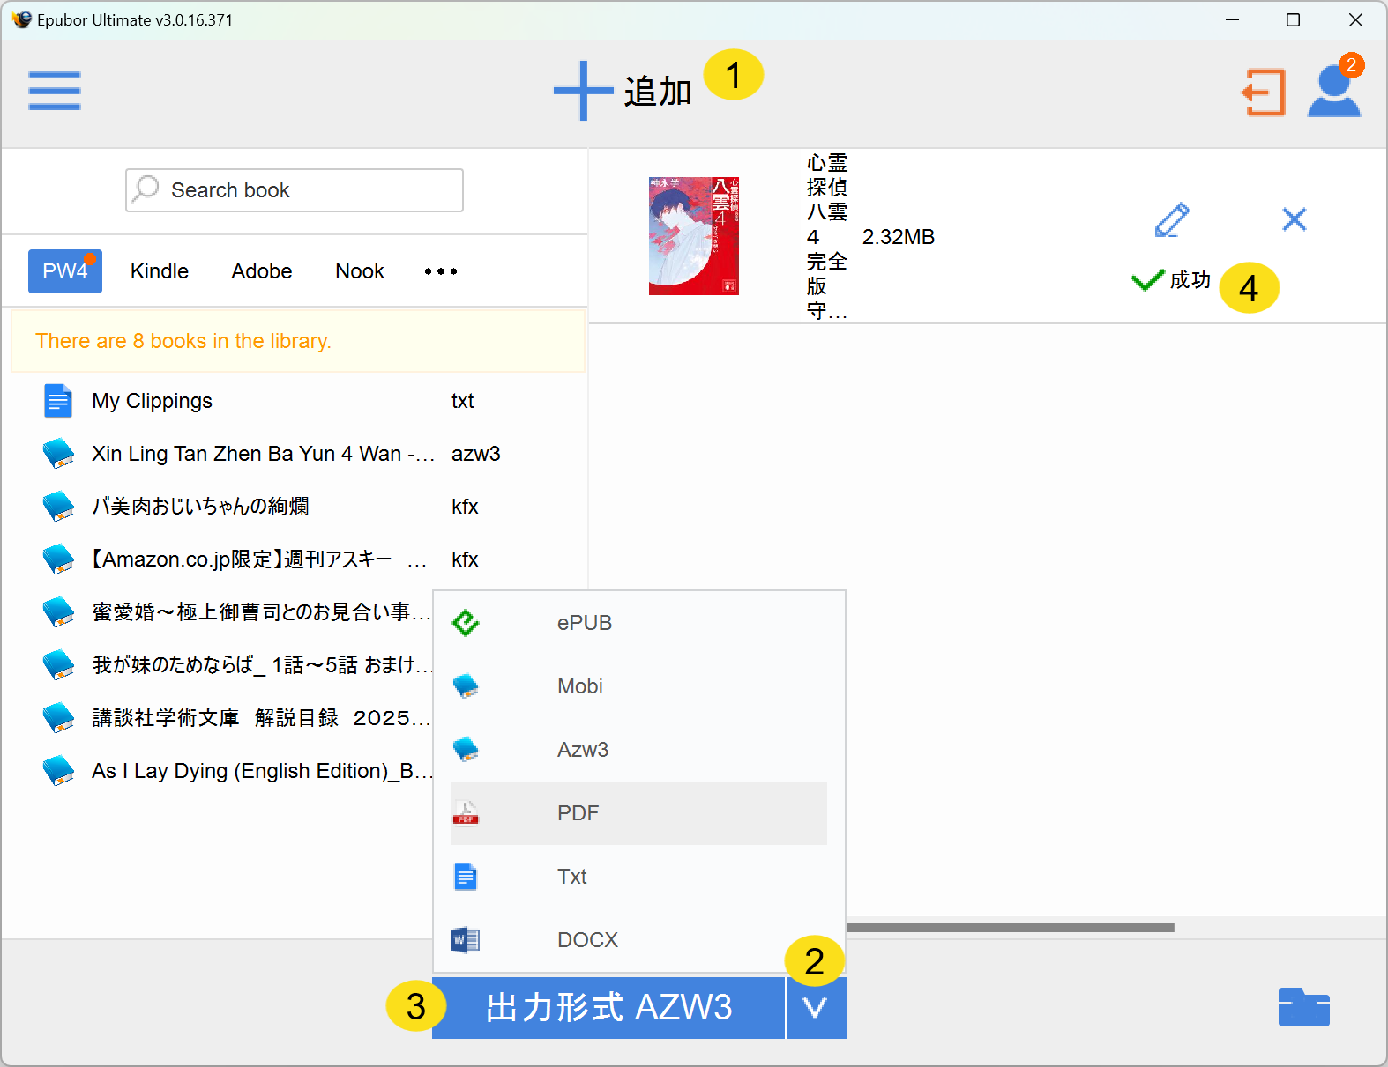1388x1067 pixels.
Task: Click the Azw3 book icon
Action: click(466, 750)
